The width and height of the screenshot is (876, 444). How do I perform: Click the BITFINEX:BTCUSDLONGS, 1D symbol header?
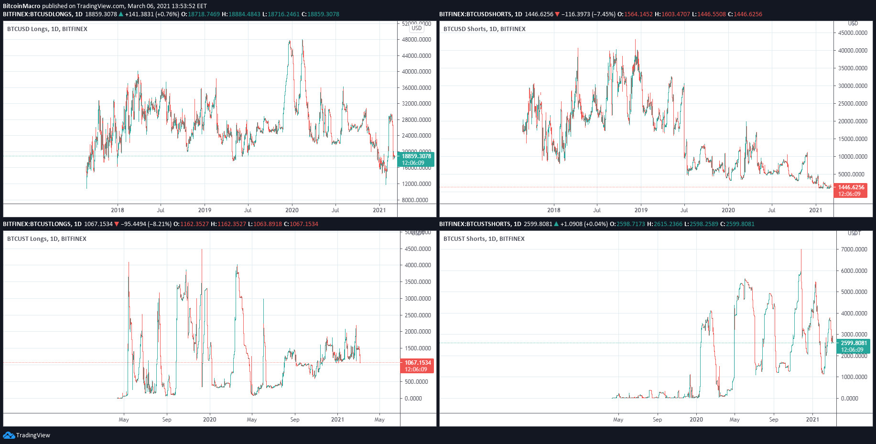(43, 14)
